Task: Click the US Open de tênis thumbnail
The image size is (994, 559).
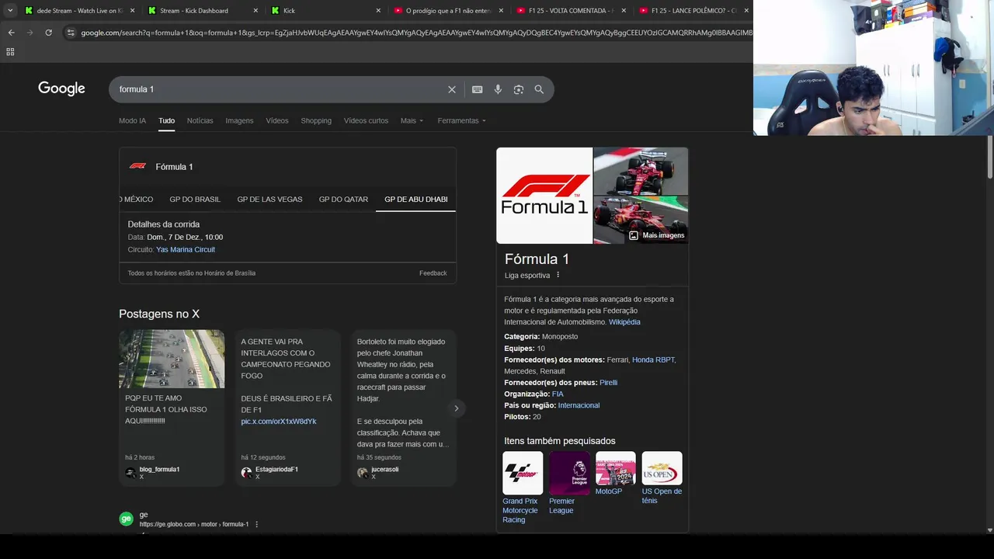Action: pyautogui.click(x=662, y=468)
